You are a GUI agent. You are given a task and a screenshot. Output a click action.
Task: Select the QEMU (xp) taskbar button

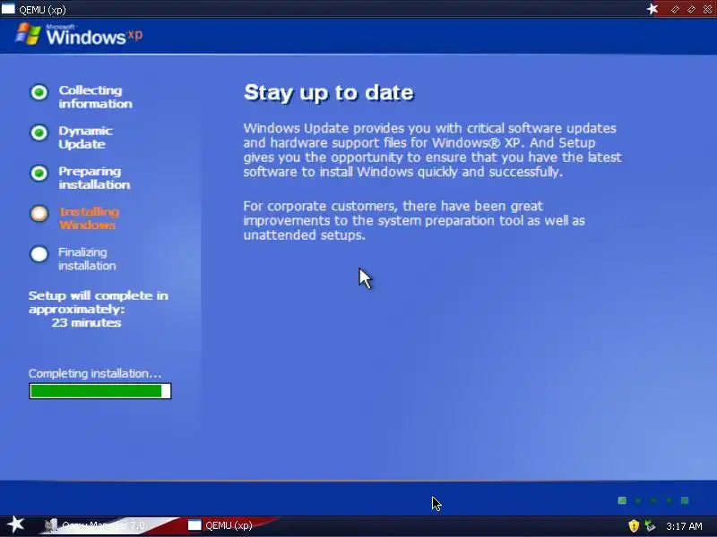pos(220,525)
